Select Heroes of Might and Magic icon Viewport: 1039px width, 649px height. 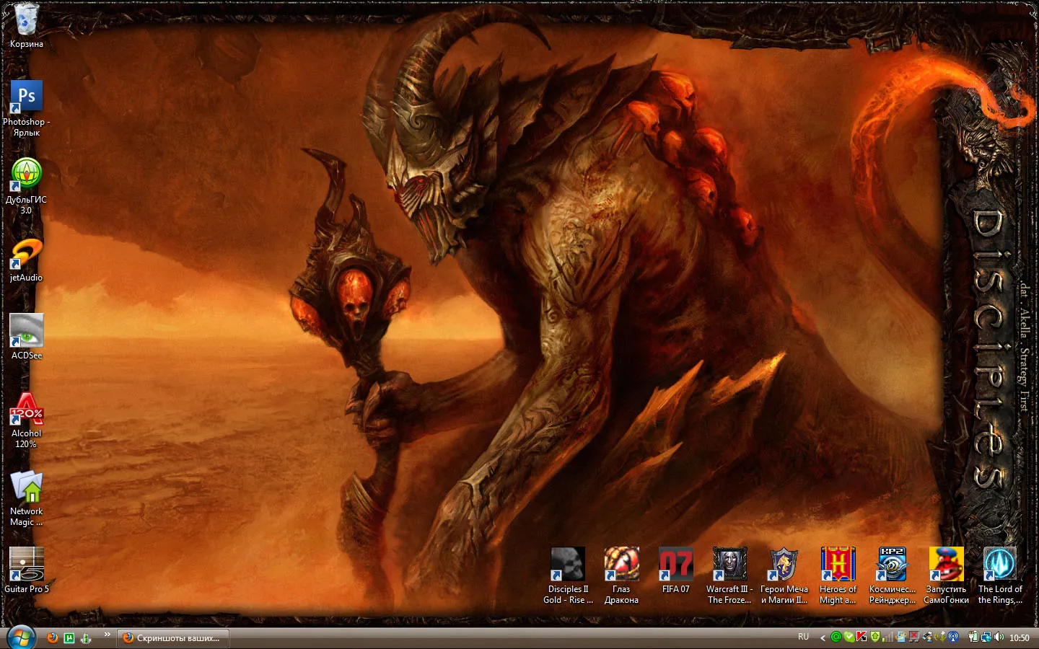pyautogui.click(x=838, y=564)
